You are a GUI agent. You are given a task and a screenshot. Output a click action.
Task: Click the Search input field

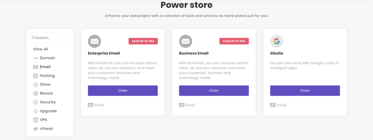click(50, 38)
